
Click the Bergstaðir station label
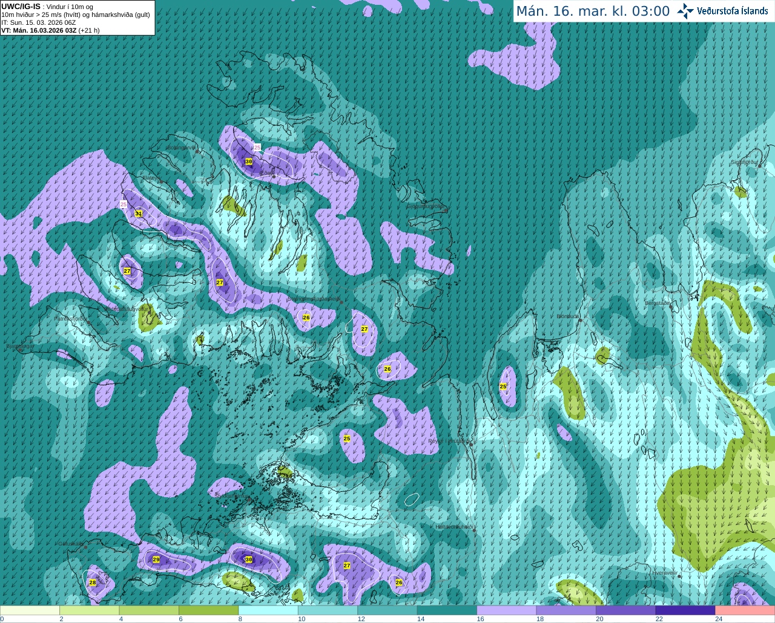coord(658,302)
